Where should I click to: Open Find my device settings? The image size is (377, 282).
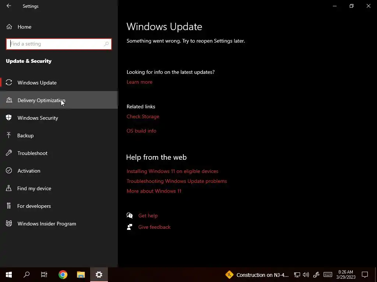[x=59, y=188]
